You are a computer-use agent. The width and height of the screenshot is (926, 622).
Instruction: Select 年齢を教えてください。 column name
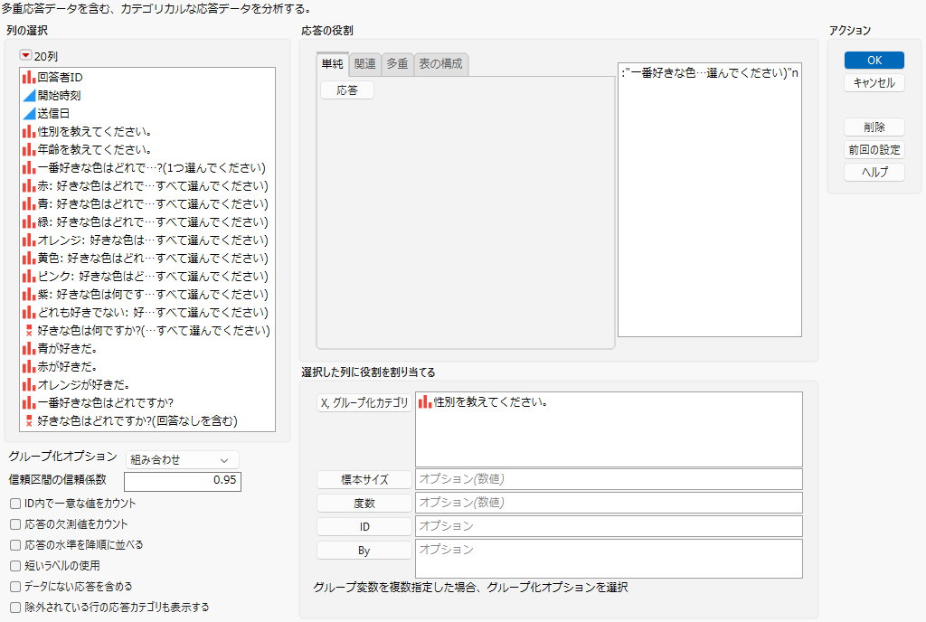point(94,149)
